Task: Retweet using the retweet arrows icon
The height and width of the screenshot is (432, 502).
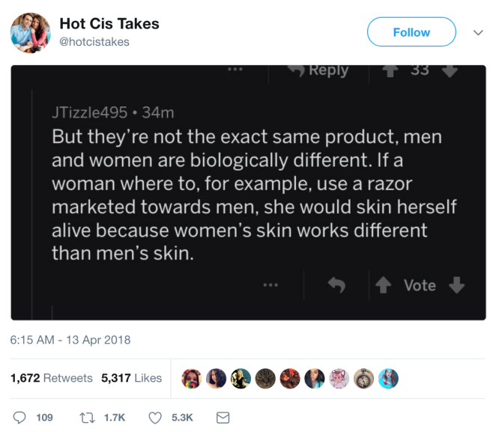Action: click(87, 418)
